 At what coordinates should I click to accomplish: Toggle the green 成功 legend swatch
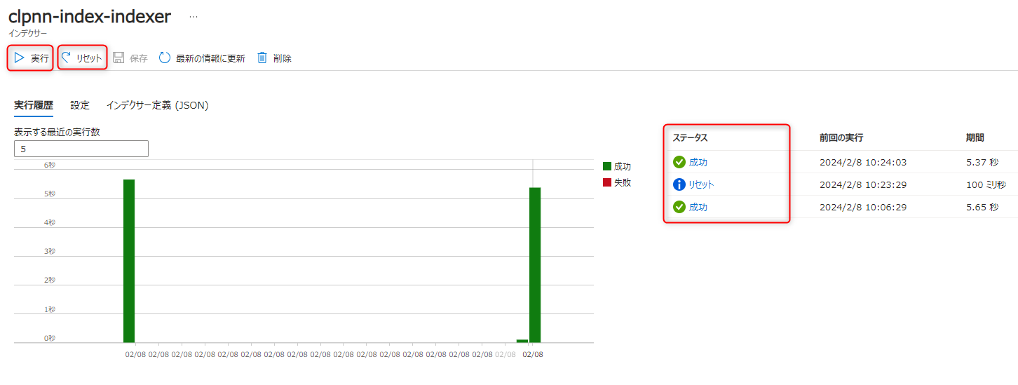(x=607, y=166)
